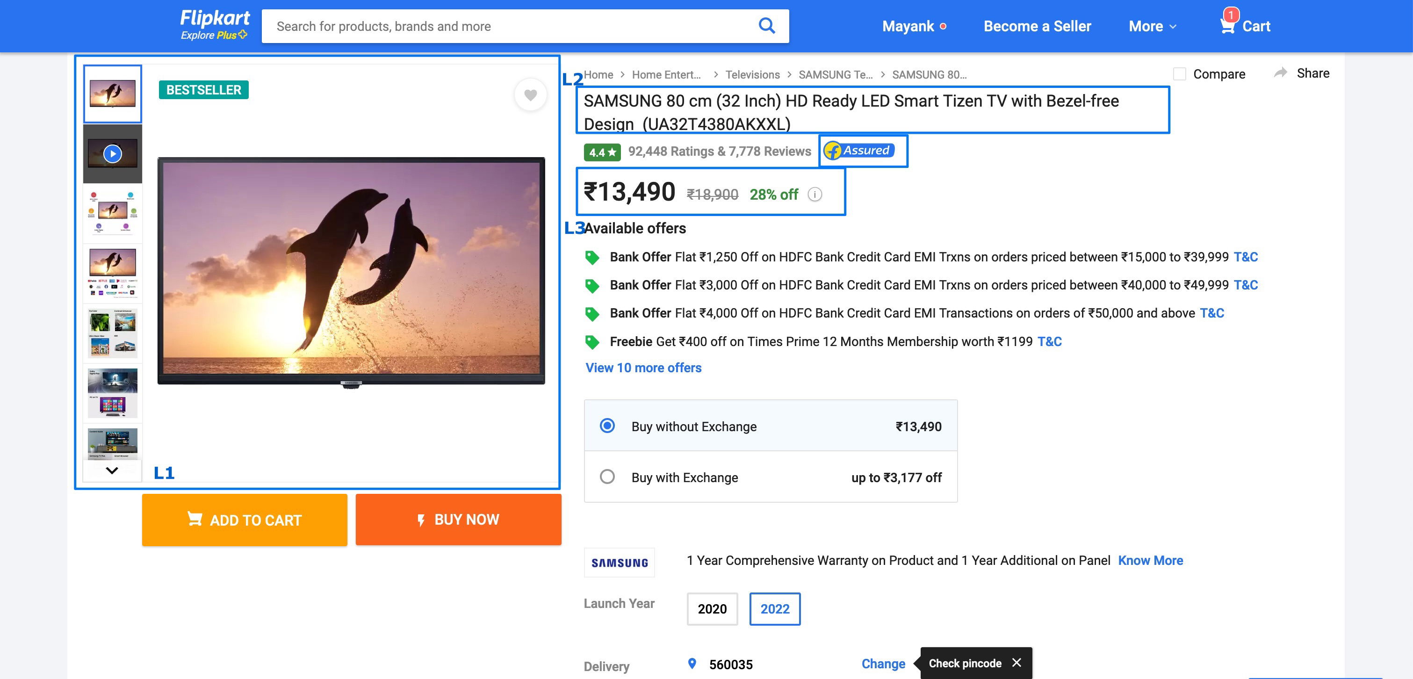Select Buy with Exchange option
Viewport: 1413px width, 679px height.
pyautogui.click(x=607, y=477)
